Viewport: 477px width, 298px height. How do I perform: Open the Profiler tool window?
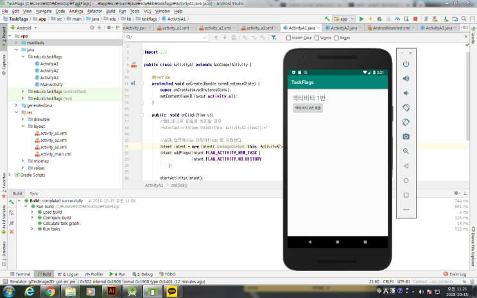tap(94, 274)
